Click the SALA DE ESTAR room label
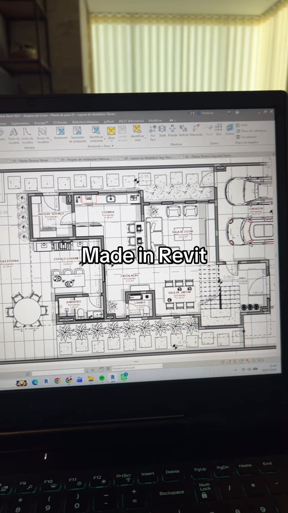 183,231
